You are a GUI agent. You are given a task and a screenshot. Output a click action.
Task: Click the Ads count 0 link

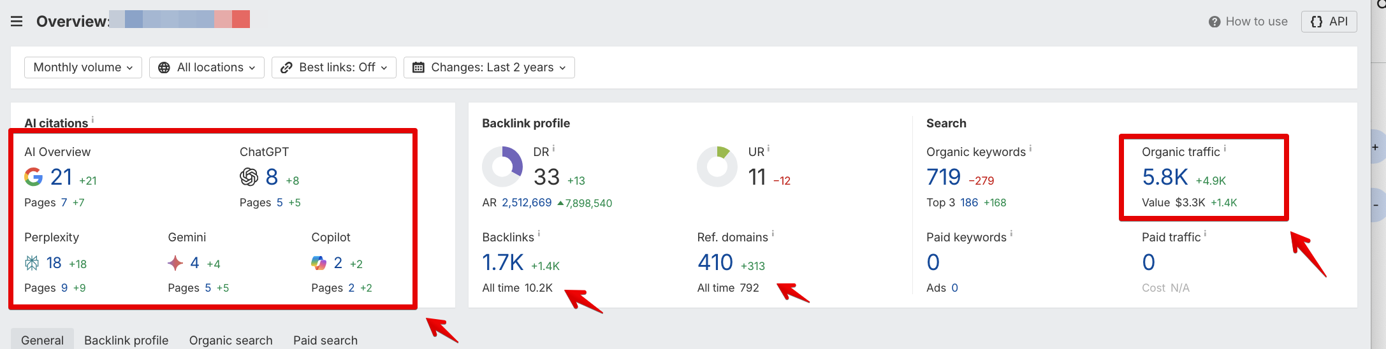click(x=954, y=288)
